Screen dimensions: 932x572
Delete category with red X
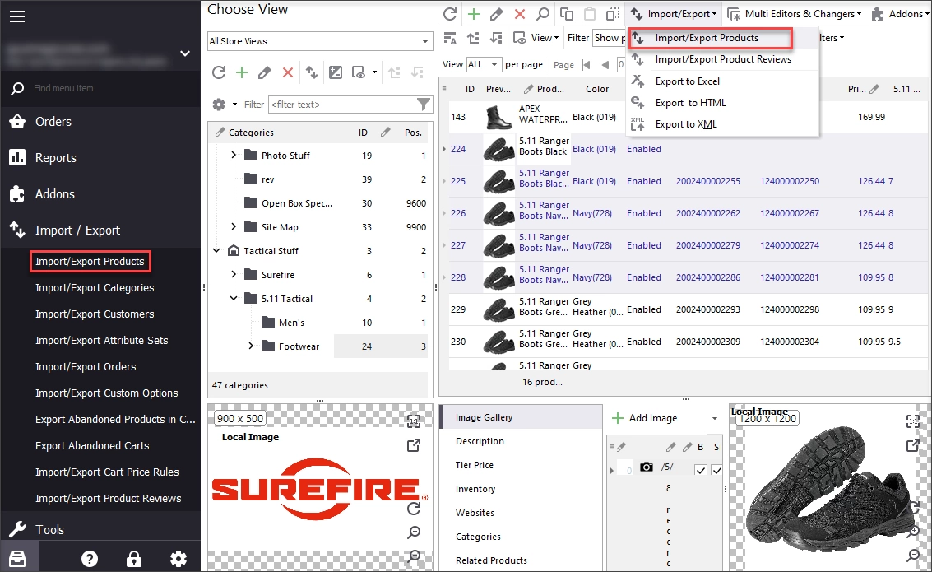click(x=288, y=72)
